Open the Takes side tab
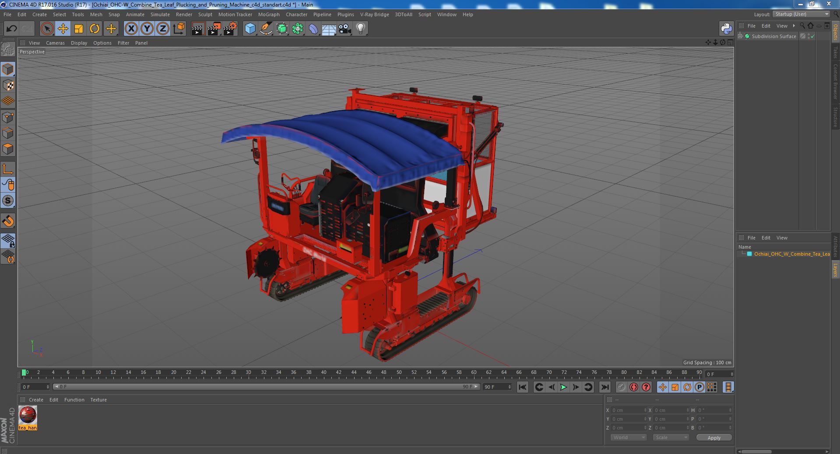Viewport: 840px width, 454px height. pos(835,53)
